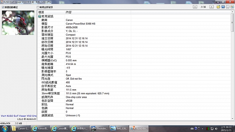Select the 'sRGB' color space value
Screen dimensions: 235x132
click(x=69, y=101)
